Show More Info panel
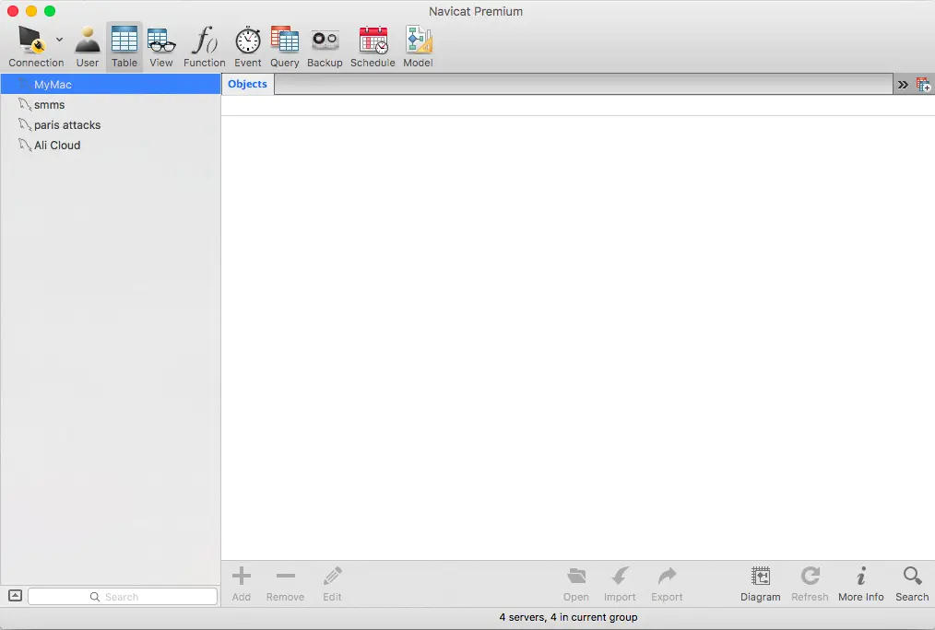 tap(861, 584)
